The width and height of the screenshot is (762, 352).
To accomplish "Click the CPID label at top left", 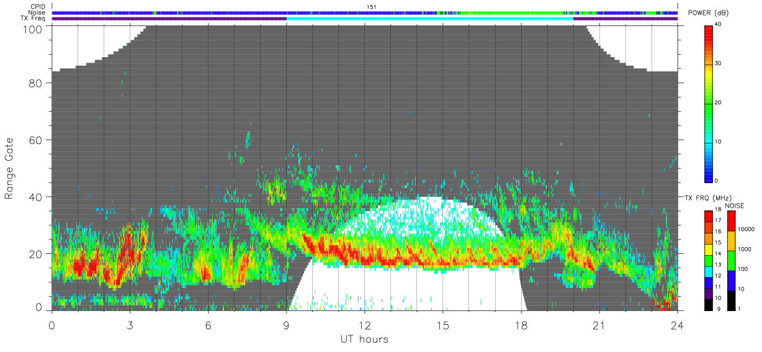I will tap(37, 7).
